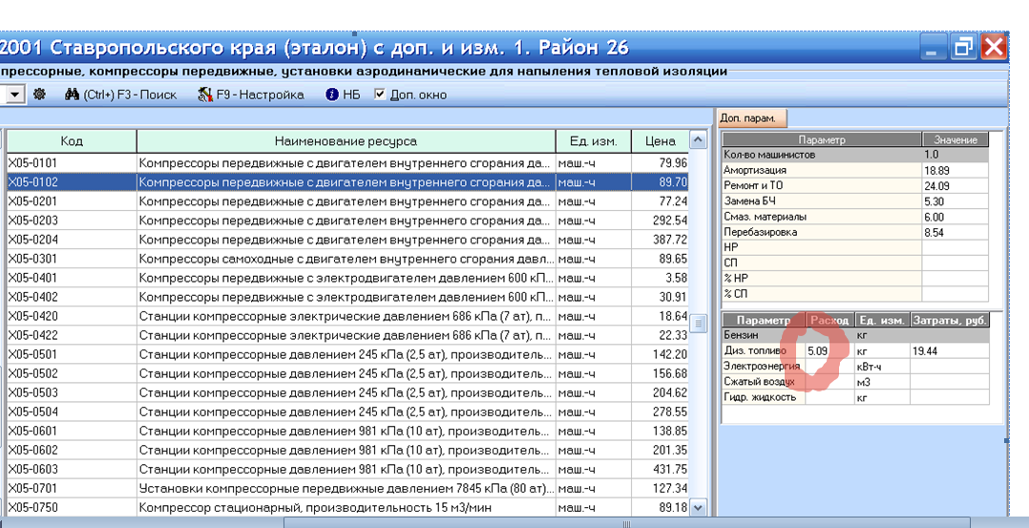This screenshot has height=528, width=1029.
Task: Click the Диз. топливо expense value 5.09
Action: click(818, 351)
